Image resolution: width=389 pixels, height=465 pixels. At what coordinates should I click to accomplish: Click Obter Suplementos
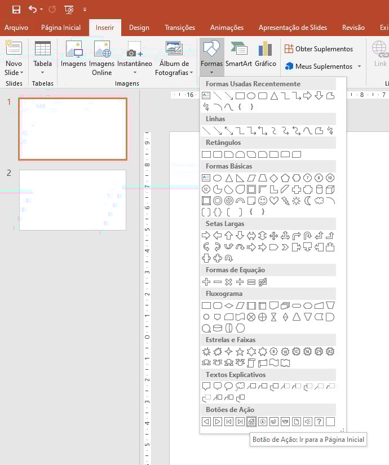tap(319, 49)
